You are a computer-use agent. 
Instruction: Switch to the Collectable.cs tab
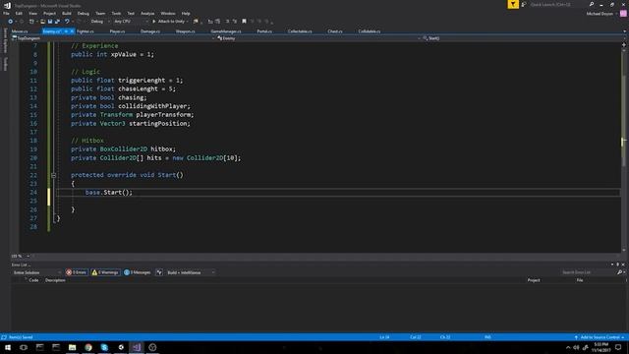pyautogui.click(x=300, y=31)
